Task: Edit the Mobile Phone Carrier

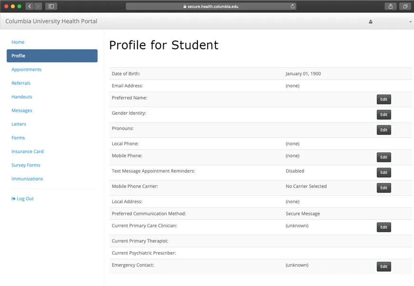Action: click(384, 188)
